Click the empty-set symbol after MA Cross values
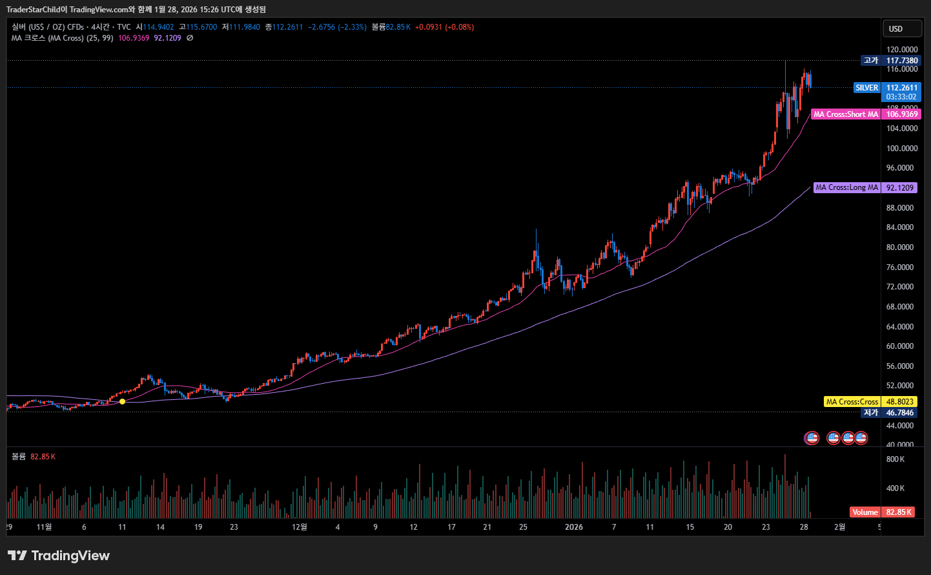The width and height of the screenshot is (931, 575). (190, 38)
